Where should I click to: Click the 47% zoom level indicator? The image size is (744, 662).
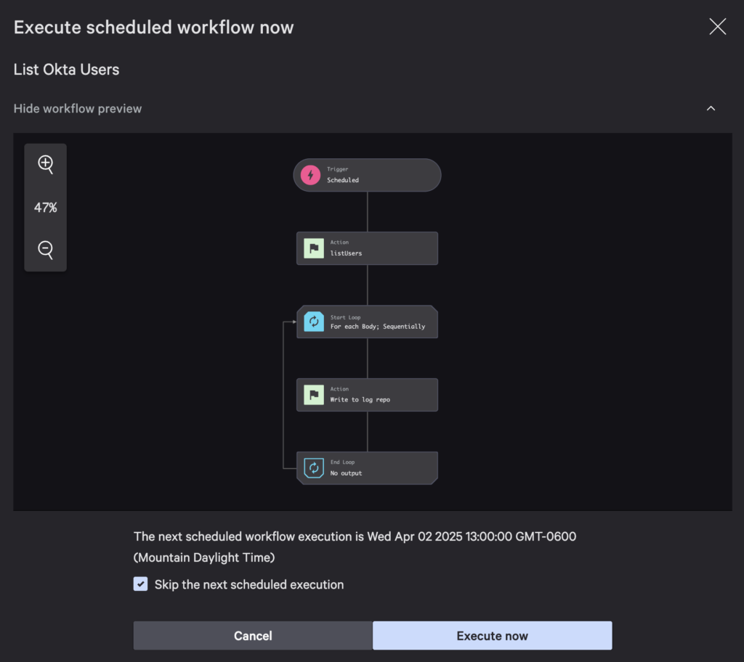pyautogui.click(x=46, y=208)
